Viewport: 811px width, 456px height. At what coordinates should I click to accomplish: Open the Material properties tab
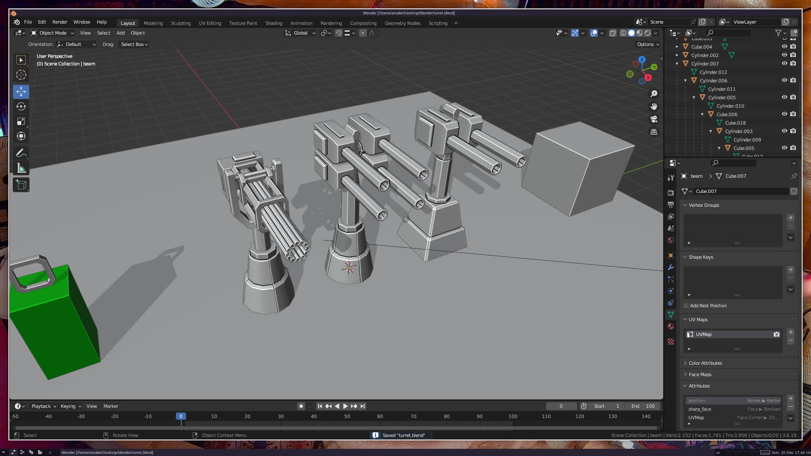click(671, 326)
